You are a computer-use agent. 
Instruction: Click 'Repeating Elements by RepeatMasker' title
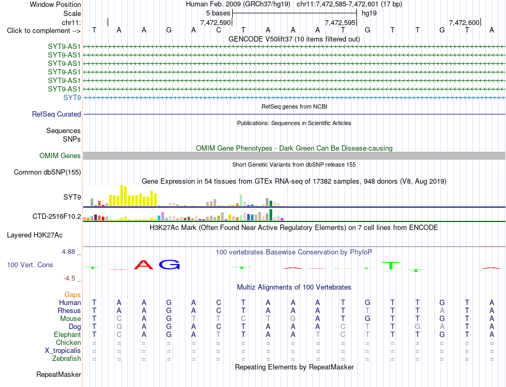(295, 367)
